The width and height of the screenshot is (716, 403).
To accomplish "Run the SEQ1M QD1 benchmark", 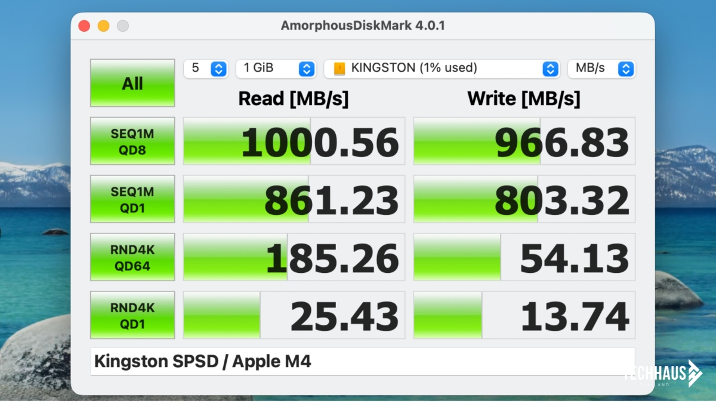I will click(132, 199).
